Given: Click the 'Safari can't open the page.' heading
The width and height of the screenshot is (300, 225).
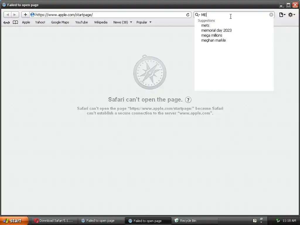Looking at the screenshot, I should coord(145,100).
